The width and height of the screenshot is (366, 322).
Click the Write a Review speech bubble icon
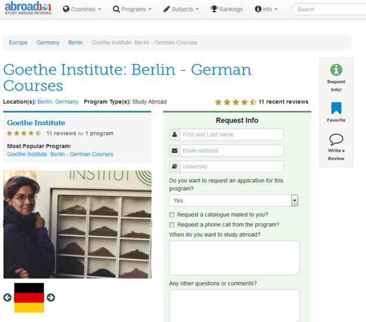click(x=336, y=139)
